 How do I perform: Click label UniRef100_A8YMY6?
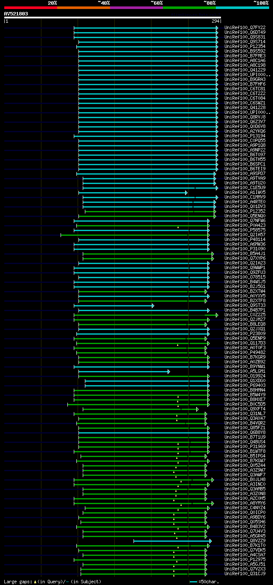coord(245,503)
